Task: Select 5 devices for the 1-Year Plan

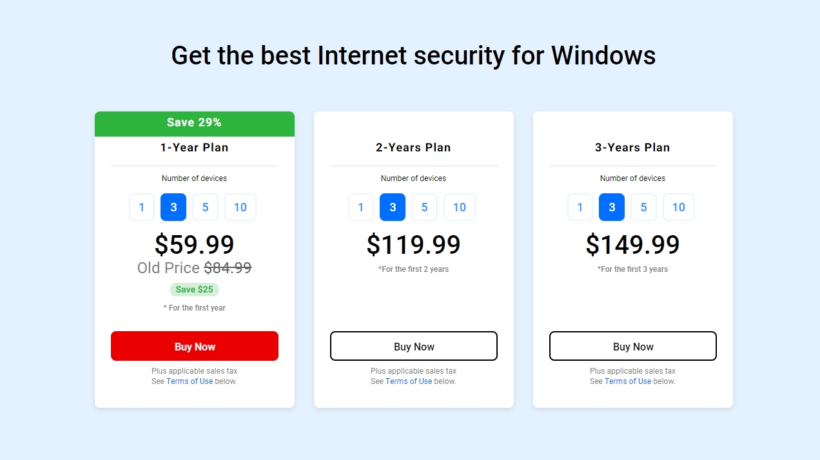Action: (x=205, y=207)
